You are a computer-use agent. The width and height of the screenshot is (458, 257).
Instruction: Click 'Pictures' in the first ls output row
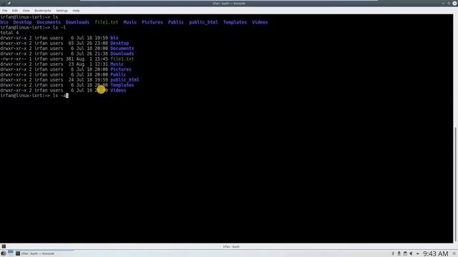click(x=152, y=22)
